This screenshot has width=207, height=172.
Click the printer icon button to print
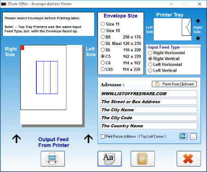pyautogui.click(x=52, y=159)
